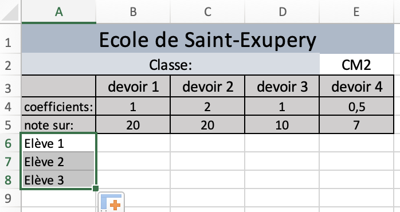Click the Classe: merged cell
This screenshot has width=400, height=212.
[x=170, y=64]
